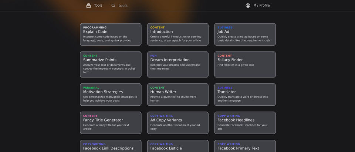Viewport: 355px width, 152px height.
Task: Open the Summarize Points tool
Action: (111, 65)
